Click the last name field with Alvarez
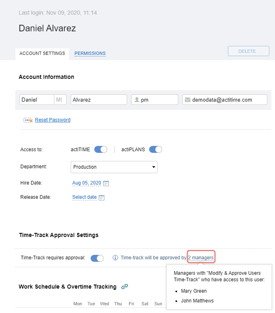Screen dimensions: 275x313 point(99,100)
